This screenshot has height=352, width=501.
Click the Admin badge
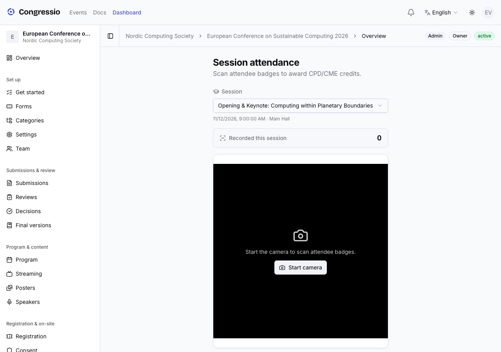[x=435, y=36]
